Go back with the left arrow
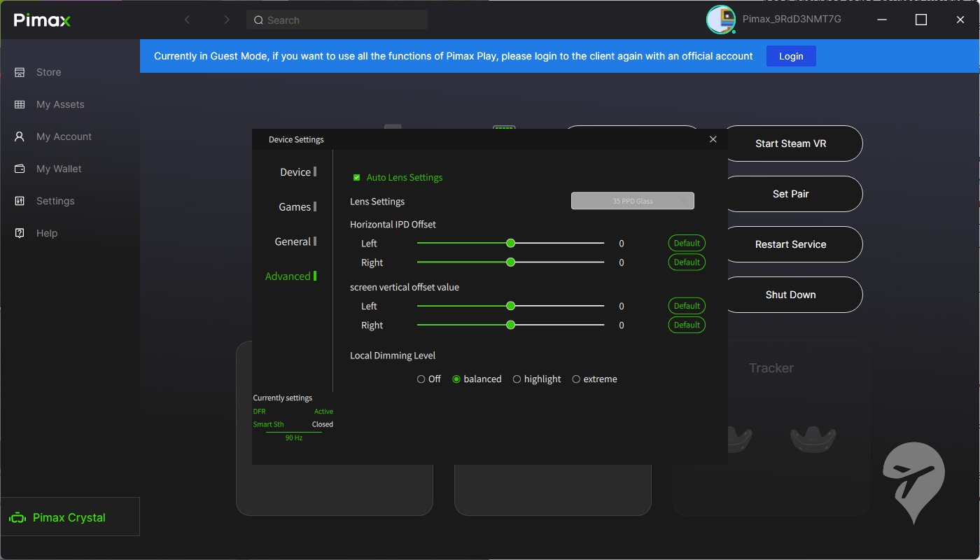Viewport: 980px width, 560px height. (187, 20)
